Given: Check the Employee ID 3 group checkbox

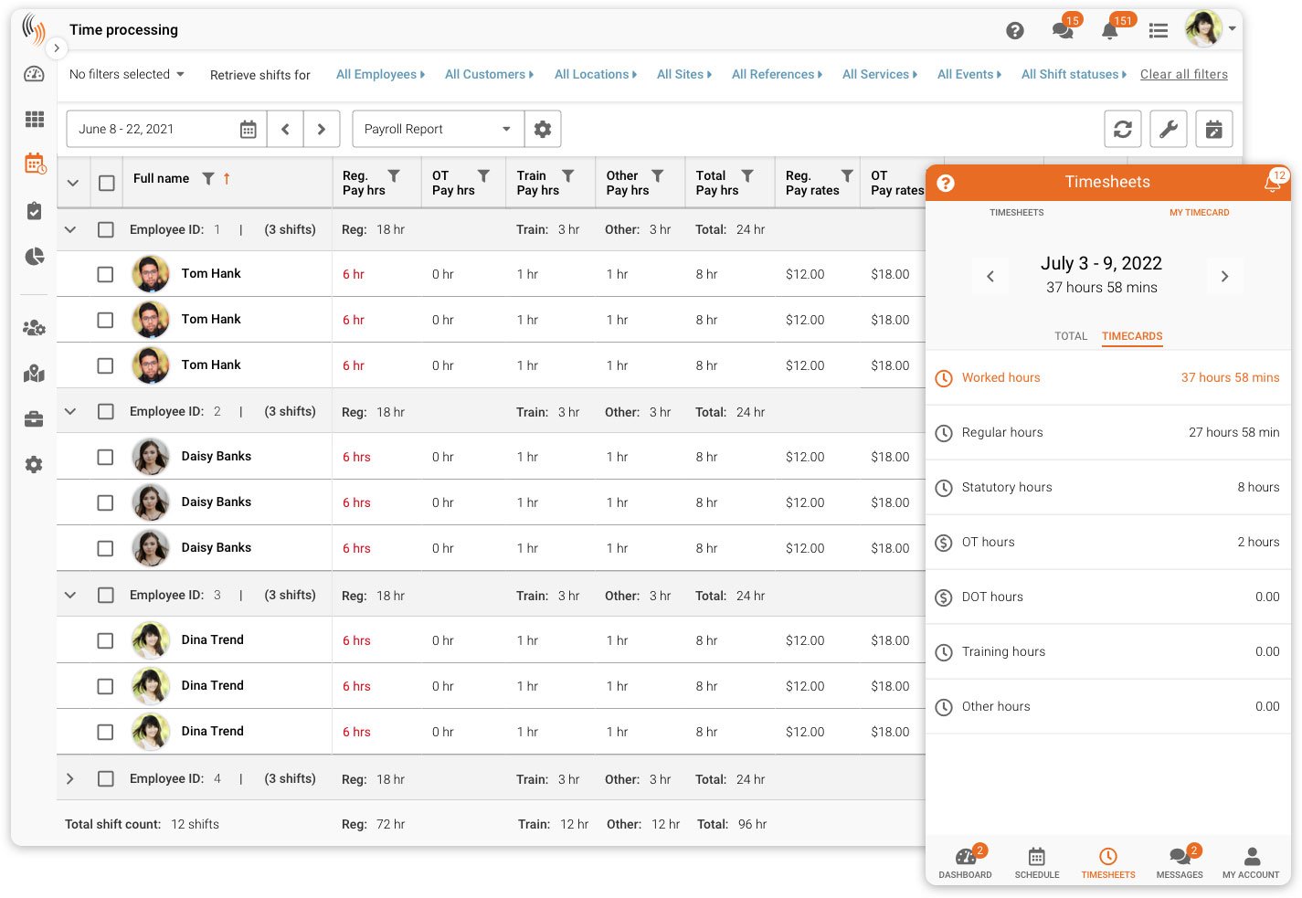Looking at the screenshot, I should pyautogui.click(x=106, y=596).
